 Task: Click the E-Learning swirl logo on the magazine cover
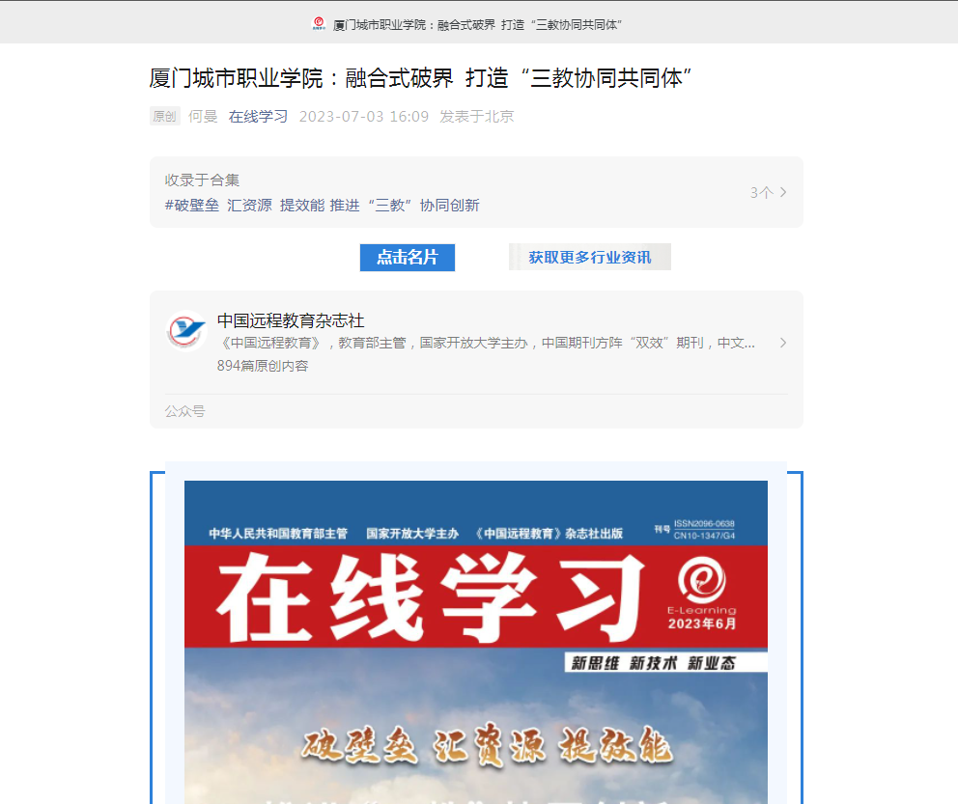pos(701,579)
